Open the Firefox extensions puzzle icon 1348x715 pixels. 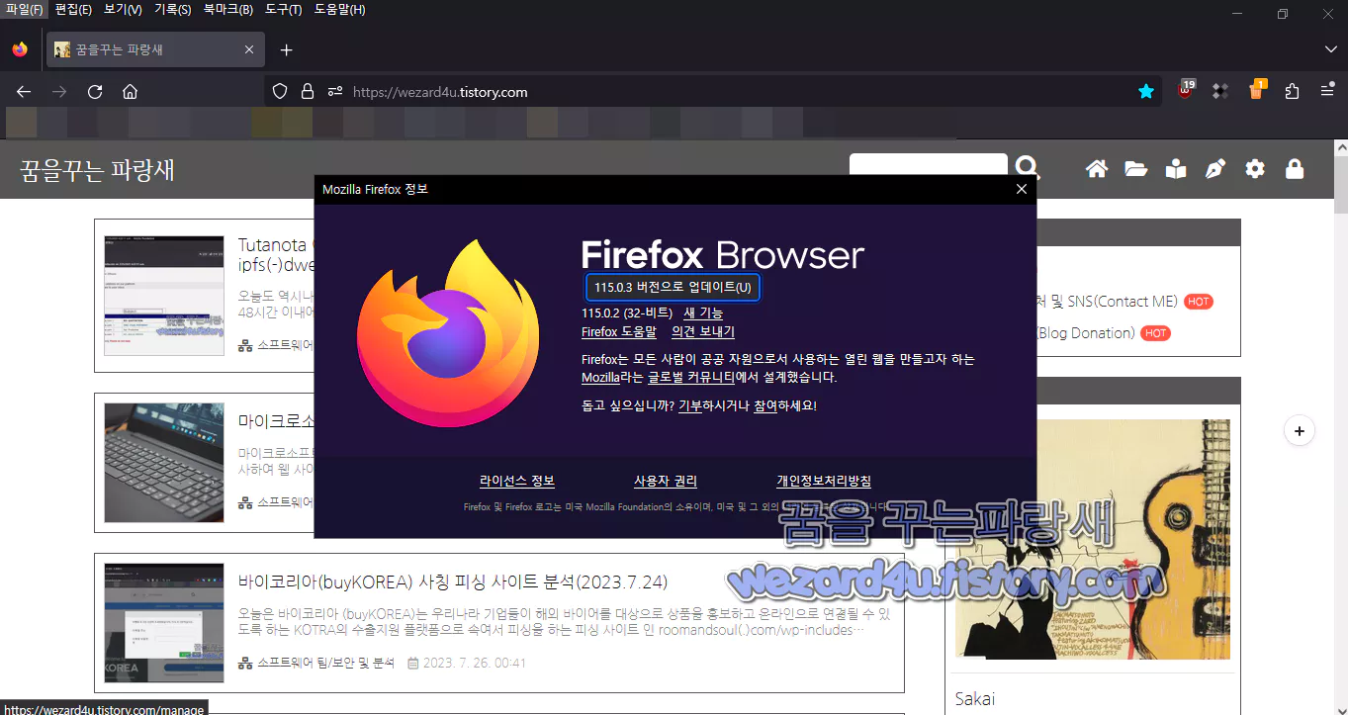1292,90
